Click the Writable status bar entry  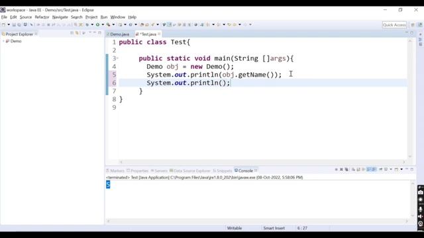pyautogui.click(x=234, y=228)
